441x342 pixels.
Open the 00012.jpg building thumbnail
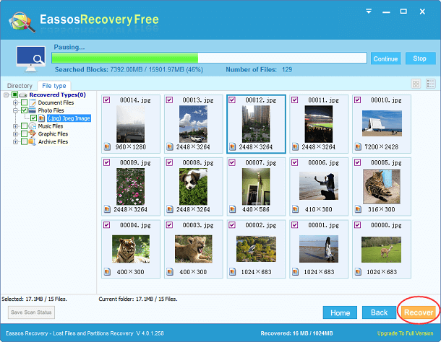(256, 124)
